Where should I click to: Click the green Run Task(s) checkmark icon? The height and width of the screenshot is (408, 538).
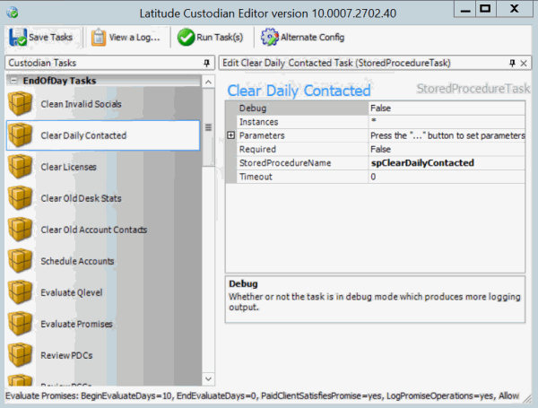click(x=186, y=37)
